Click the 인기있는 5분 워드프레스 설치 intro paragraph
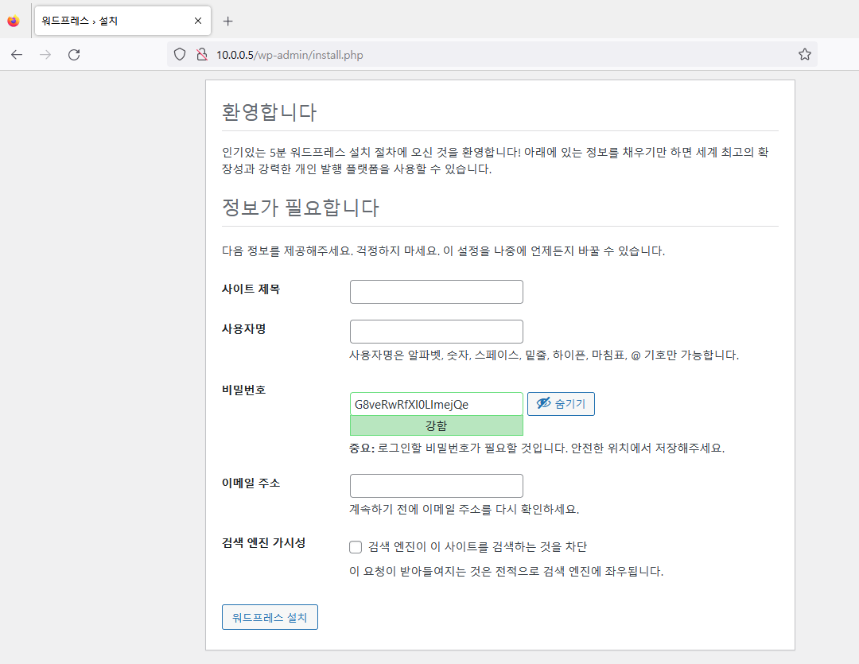The width and height of the screenshot is (859, 664). pyautogui.click(x=496, y=161)
